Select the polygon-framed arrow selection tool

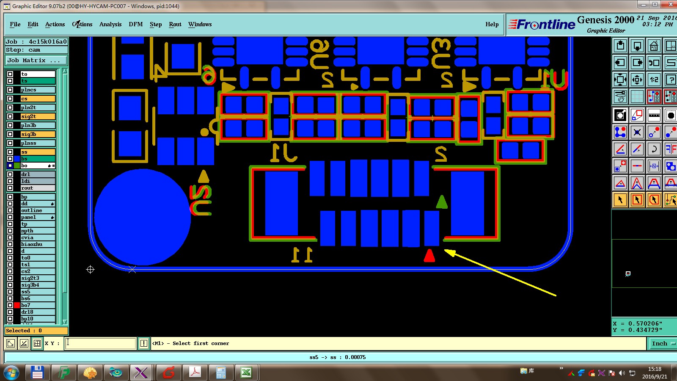tap(654, 199)
